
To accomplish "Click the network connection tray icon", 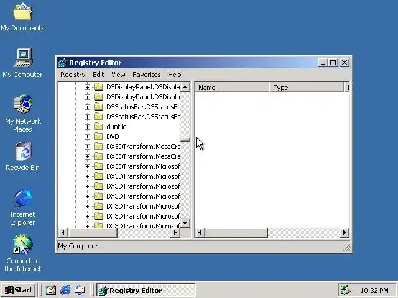I will click(346, 290).
